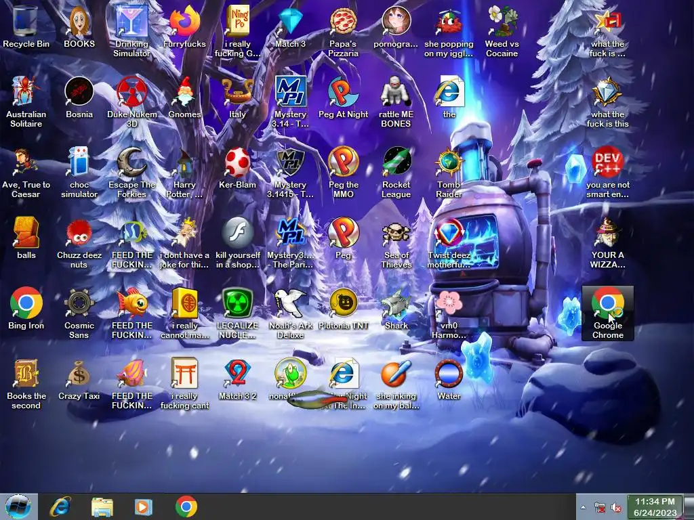Launch Crazy Taxi money bag shortcut
This screenshot has width=694, height=520.
[79, 379]
